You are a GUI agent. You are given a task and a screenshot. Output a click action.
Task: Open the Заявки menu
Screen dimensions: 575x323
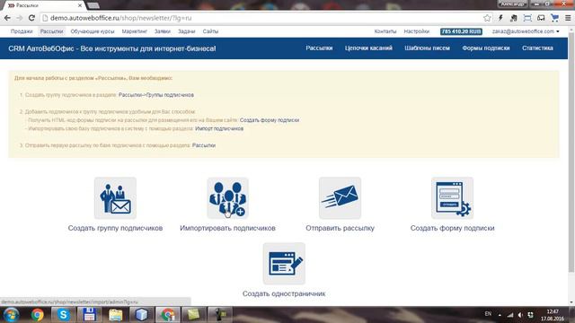click(x=163, y=31)
